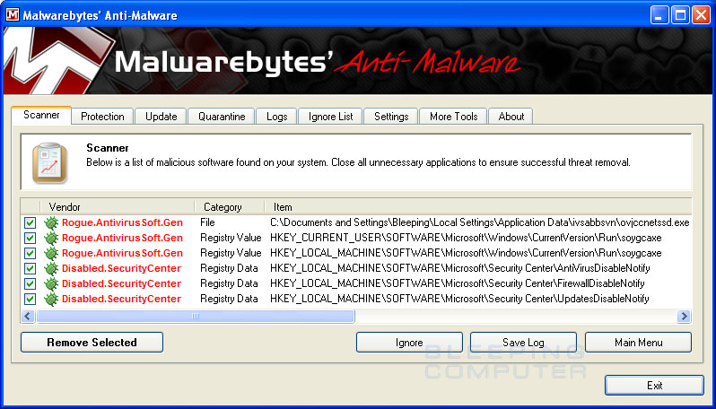716x409 pixels.
Task: Click the horizontal scrollbar left arrow
Action: point(28,316)
